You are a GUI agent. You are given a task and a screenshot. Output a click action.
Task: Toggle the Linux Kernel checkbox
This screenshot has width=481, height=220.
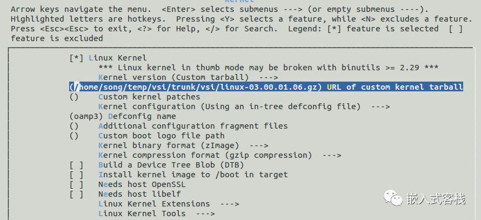tap(76, 58)
